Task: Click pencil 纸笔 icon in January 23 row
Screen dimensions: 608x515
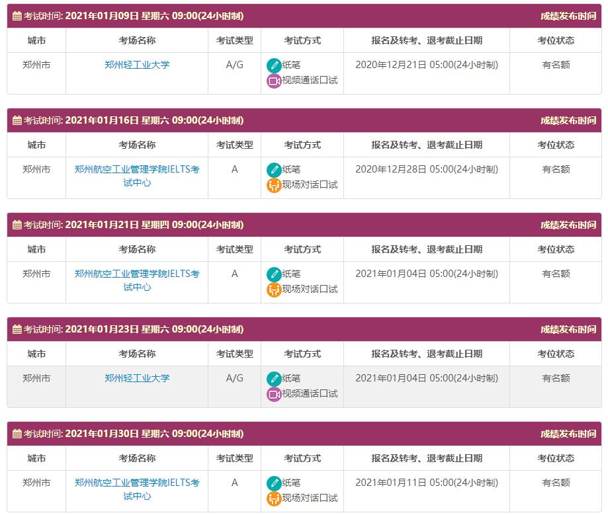Action: click(x=274, y=379)
